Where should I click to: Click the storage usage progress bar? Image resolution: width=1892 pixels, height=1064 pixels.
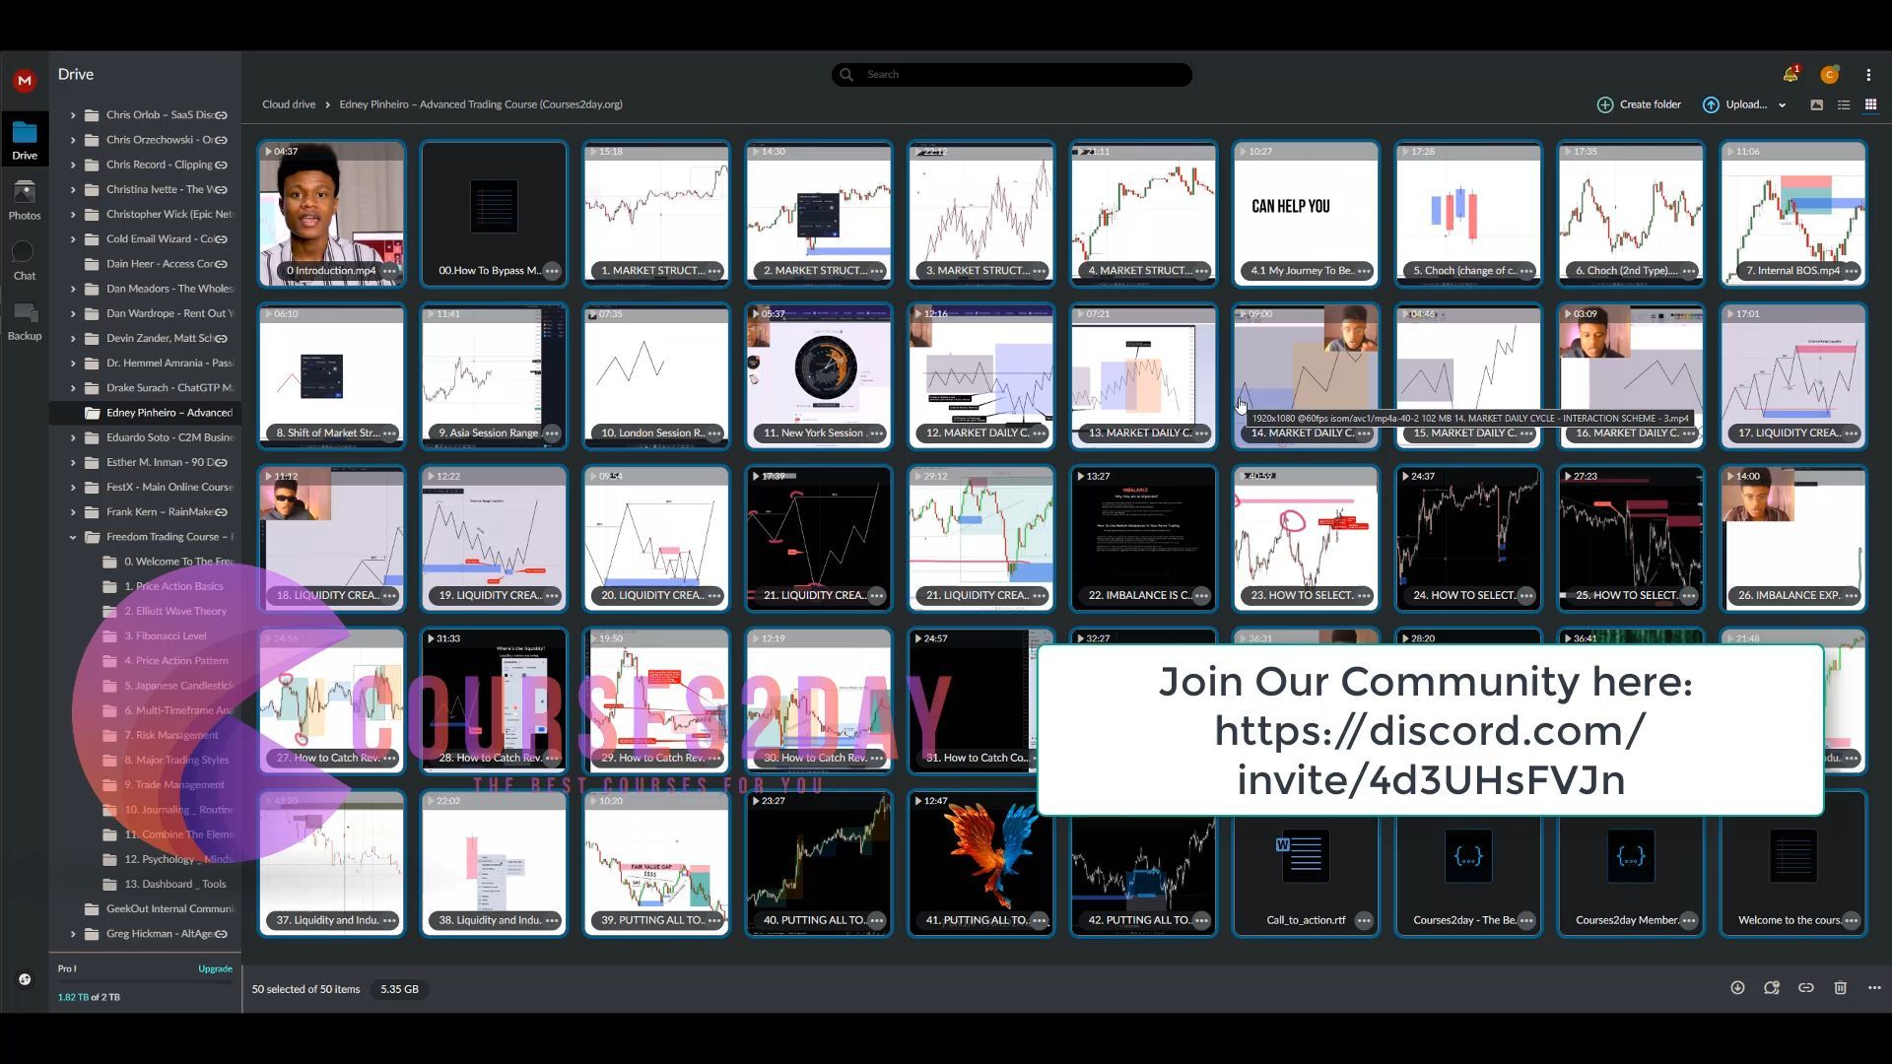click(144, 983)
